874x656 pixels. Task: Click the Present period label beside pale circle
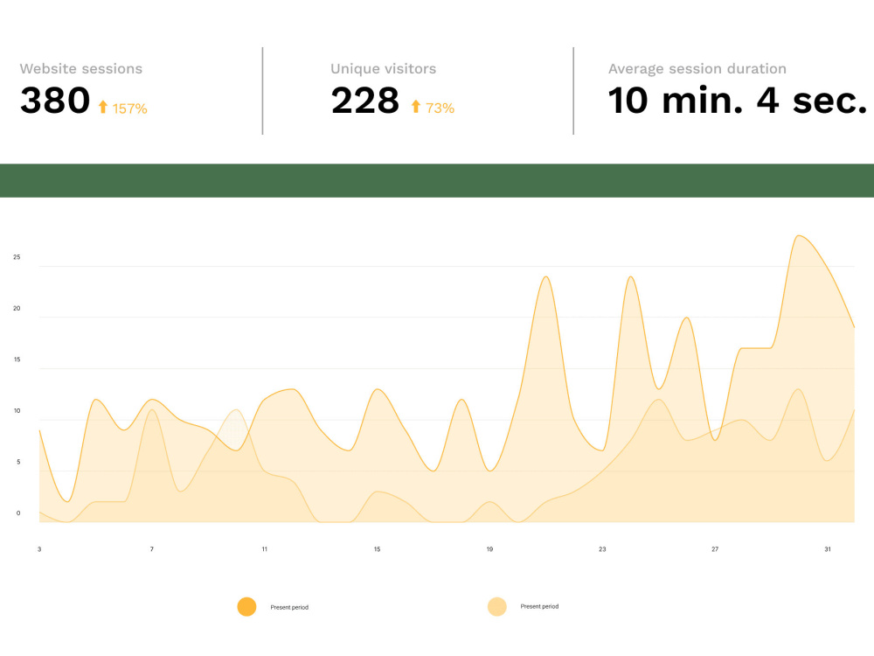click(539, 606)
